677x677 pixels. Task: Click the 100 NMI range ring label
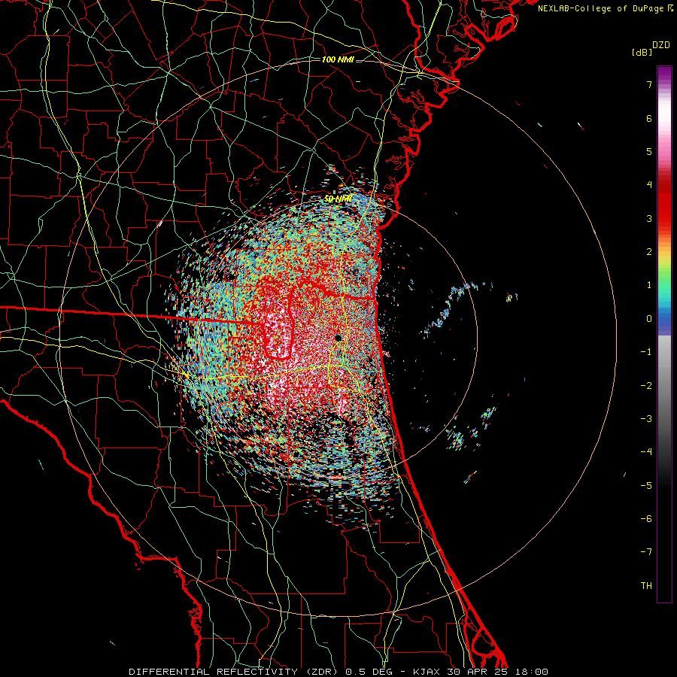338,59
